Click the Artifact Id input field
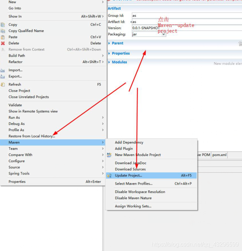The width and height of the screenshot is (242, 251). [x=187, y=22]
